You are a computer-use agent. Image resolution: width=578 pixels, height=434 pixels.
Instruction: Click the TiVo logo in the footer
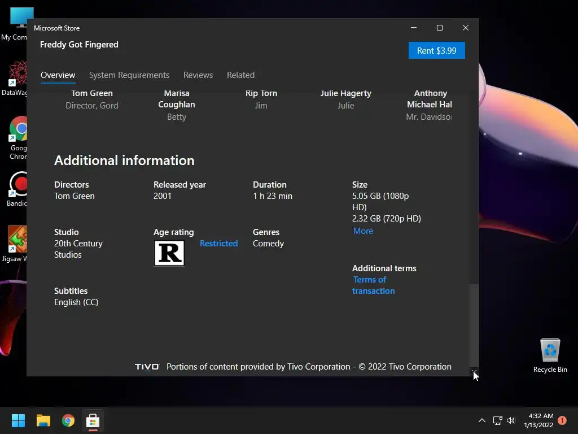click(147, 367)
